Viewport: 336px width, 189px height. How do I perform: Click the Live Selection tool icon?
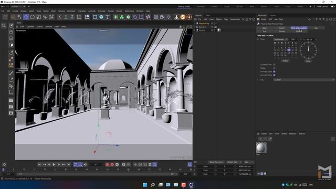(x=13, y=17)
